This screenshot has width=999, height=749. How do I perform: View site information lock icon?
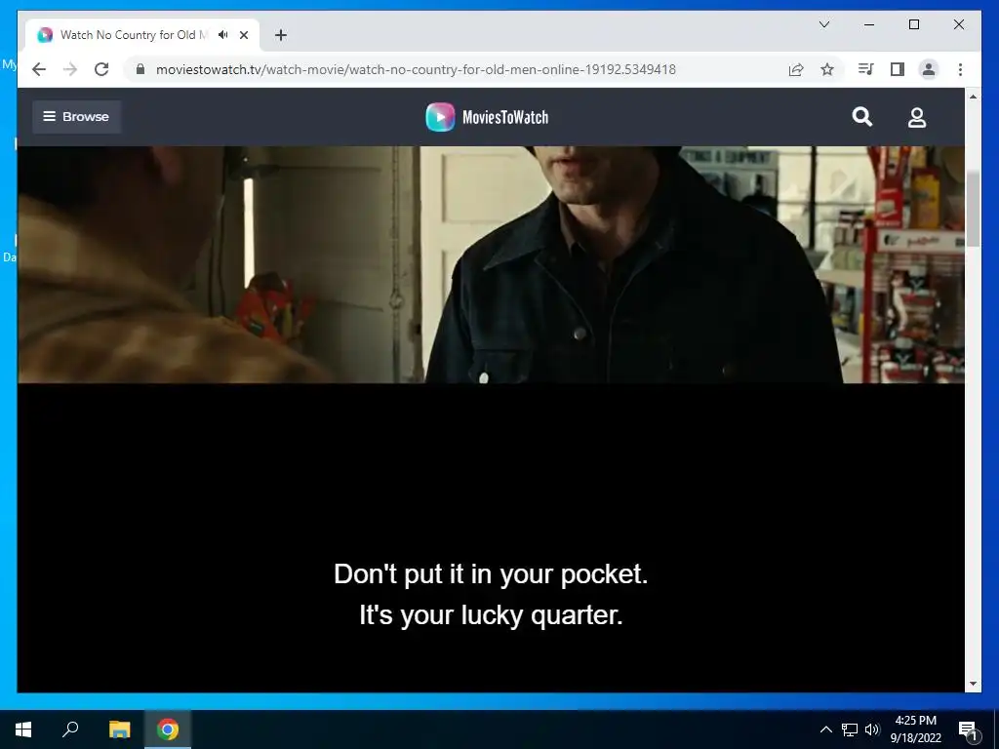pyautogui.click(x=140, y=69)
